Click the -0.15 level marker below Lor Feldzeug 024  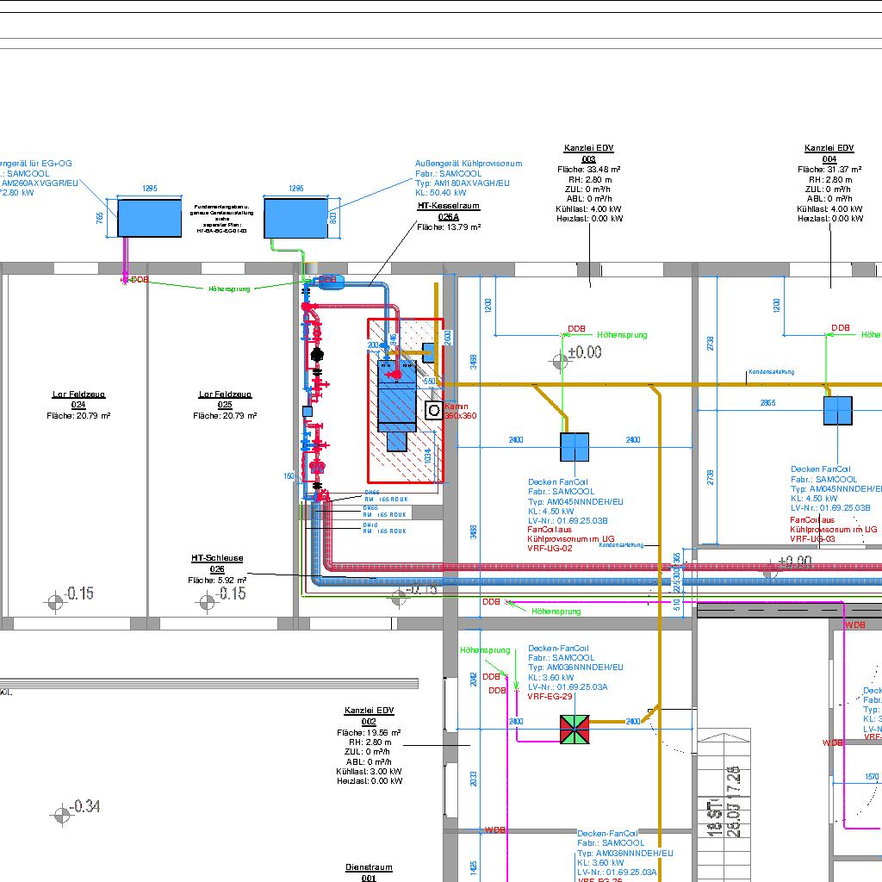(x=56, y=600)
